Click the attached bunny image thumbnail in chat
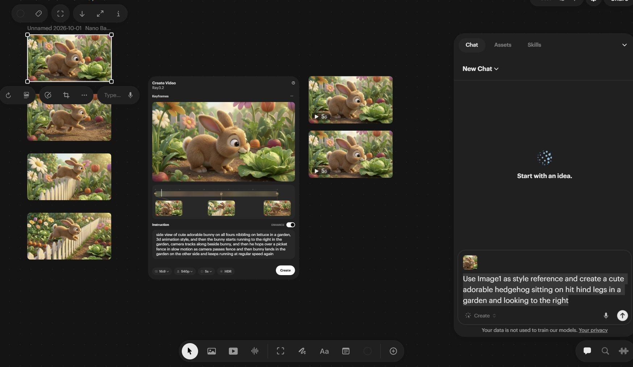Screen dimensions: 633x367 (470, 262)
